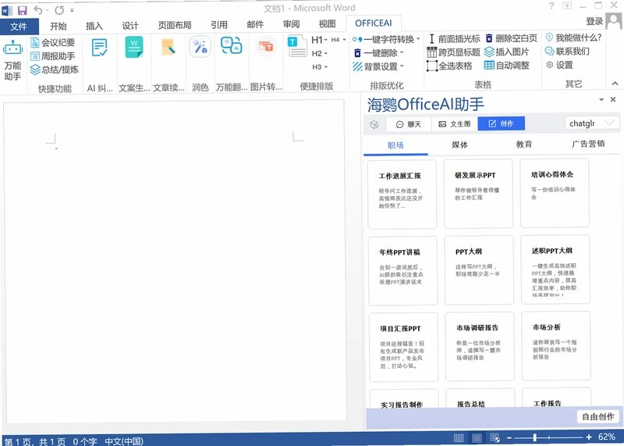
Task: Enable 跨页显标题 for tables
Action: pos(454,52)
